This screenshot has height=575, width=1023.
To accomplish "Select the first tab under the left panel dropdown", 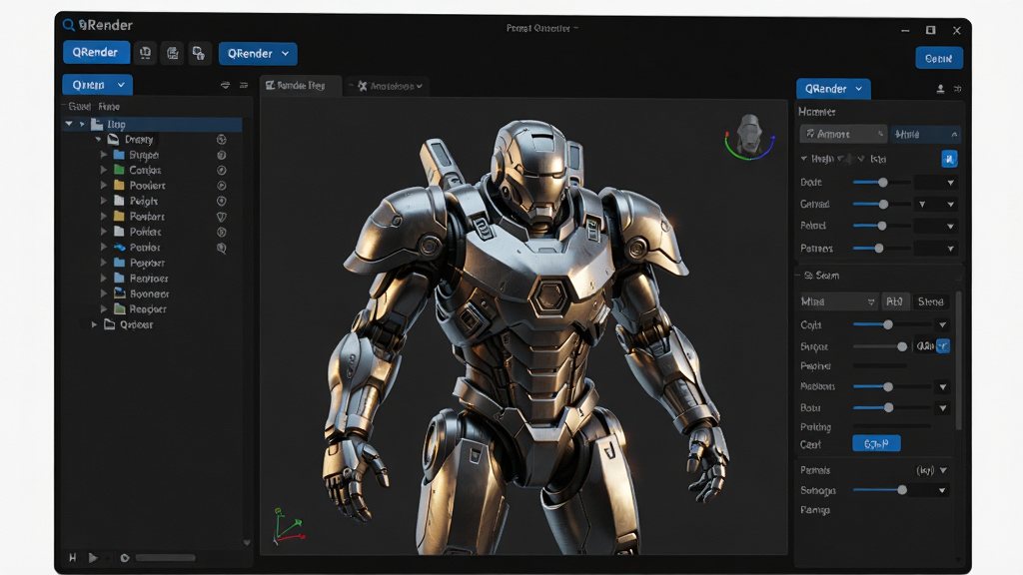I will point(80,106).
